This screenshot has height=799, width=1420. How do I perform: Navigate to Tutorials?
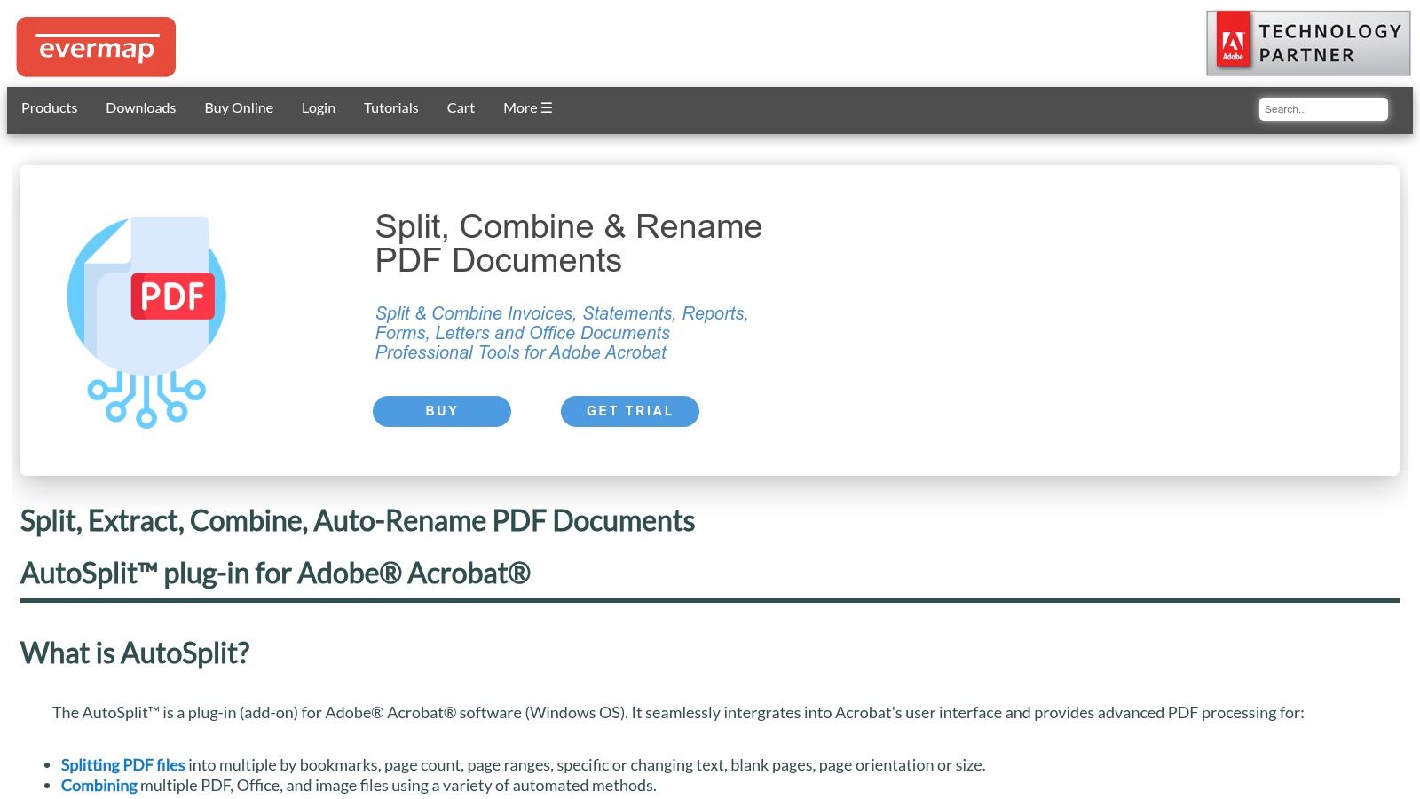click(x=391, y=108)
